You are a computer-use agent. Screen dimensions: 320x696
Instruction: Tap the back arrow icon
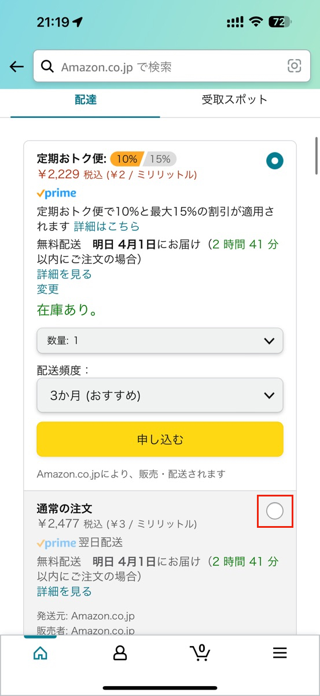tap(17, 67)
